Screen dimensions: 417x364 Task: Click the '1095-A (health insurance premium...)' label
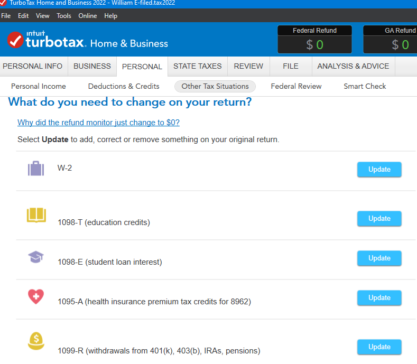(x=154, y=302)
